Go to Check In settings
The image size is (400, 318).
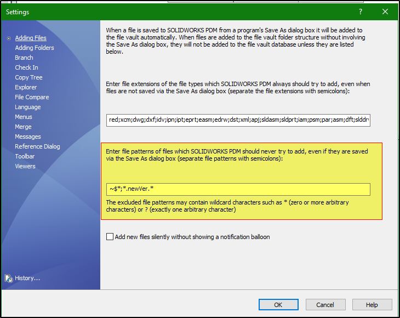[26, 67]
